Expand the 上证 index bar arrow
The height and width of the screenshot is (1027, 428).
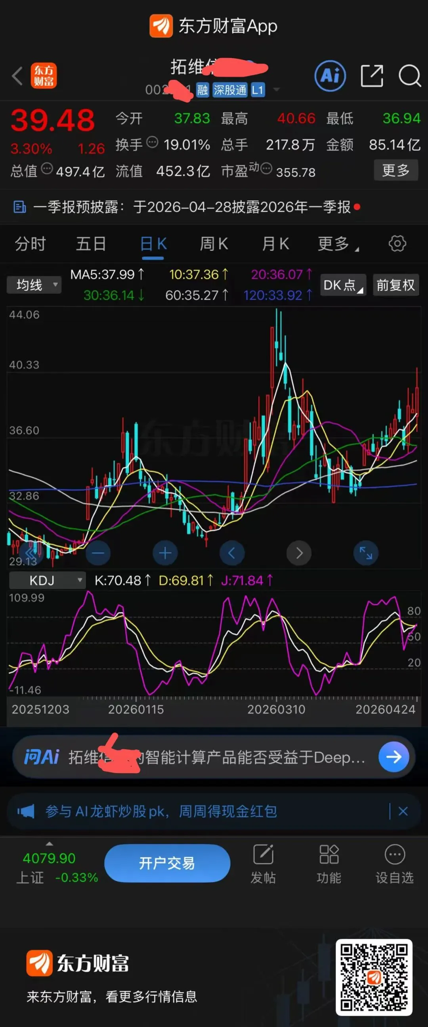click(x=50, y=844)
